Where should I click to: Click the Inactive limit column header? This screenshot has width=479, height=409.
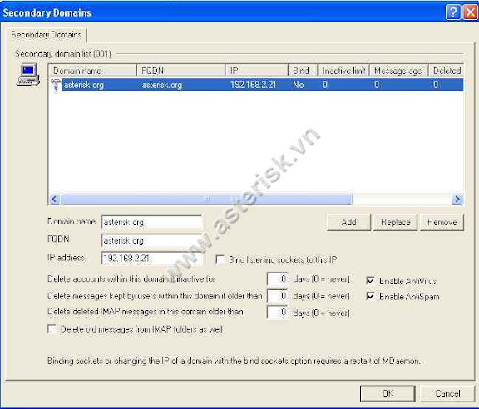343,71
